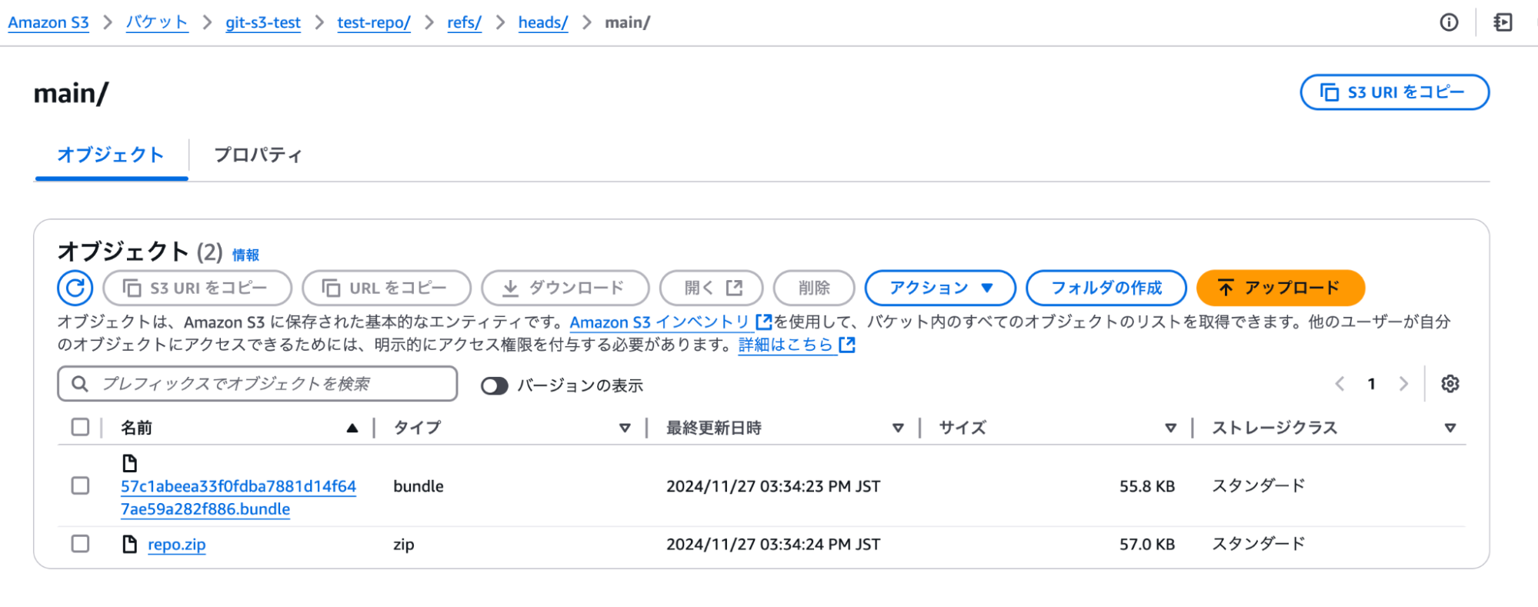Sort by サイズ column arrow
The width and height of the screenshot is (1538, 607).
[x=1170, y=428]
